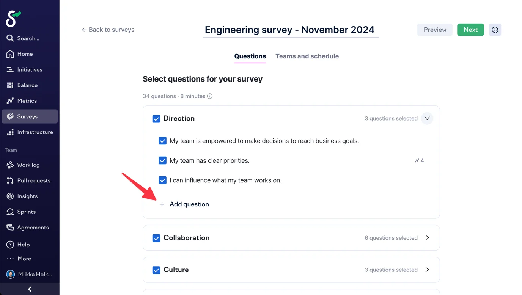Screen dimensions: 522x295
Task: Show info icon next to 8 minutes
Action: pyautogui.click(x=210, y=96)
